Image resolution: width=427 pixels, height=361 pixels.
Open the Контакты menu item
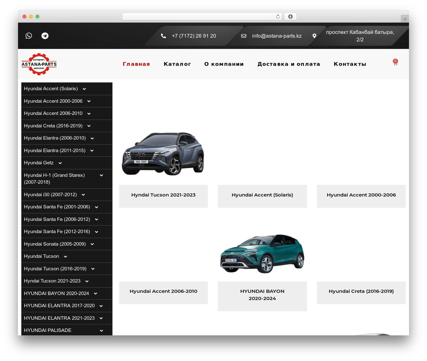[x=350, y=64]
